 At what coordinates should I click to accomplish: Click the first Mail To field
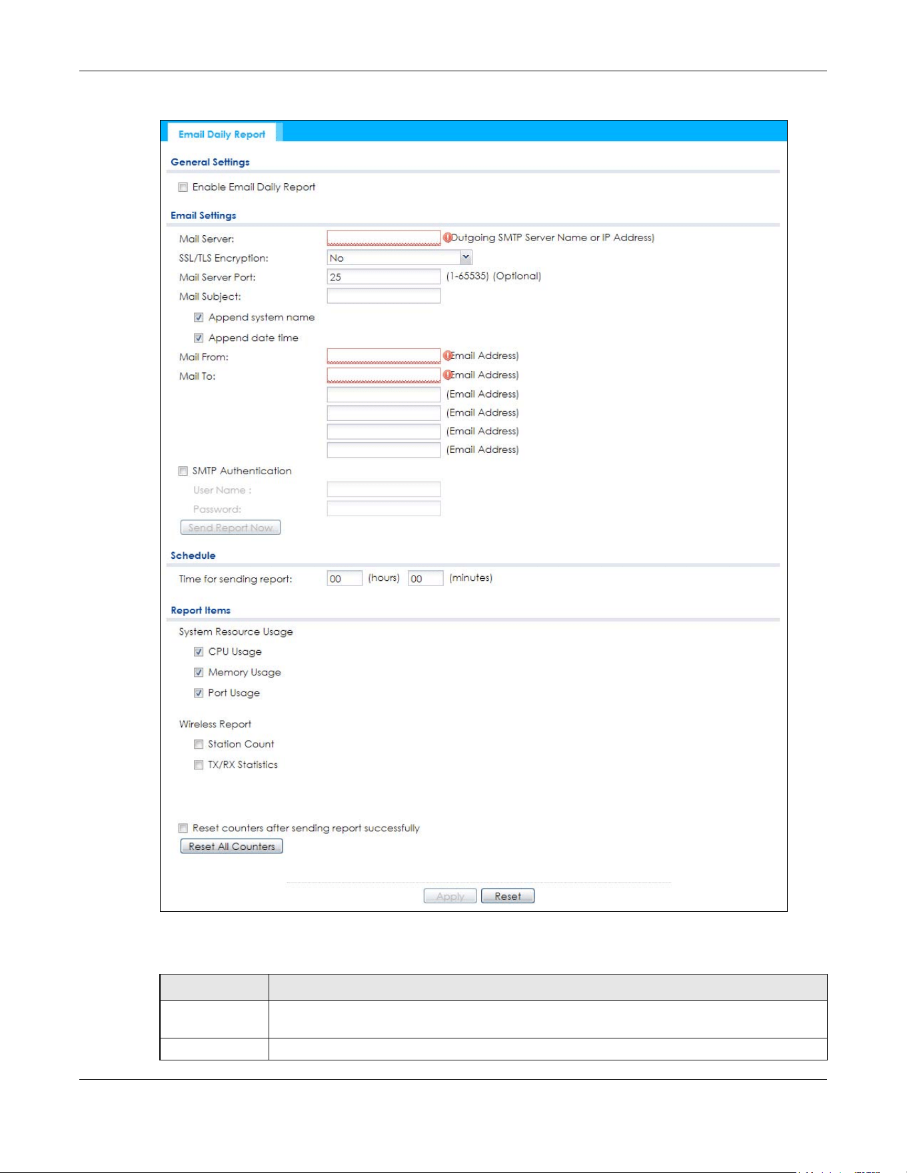[383, 375]
